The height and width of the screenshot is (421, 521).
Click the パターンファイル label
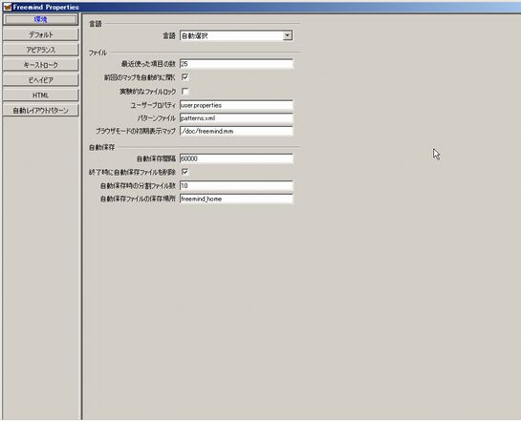coord(156,118)
